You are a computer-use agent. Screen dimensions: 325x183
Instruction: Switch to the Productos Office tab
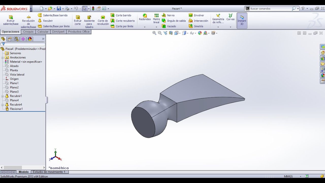point(79,32)
